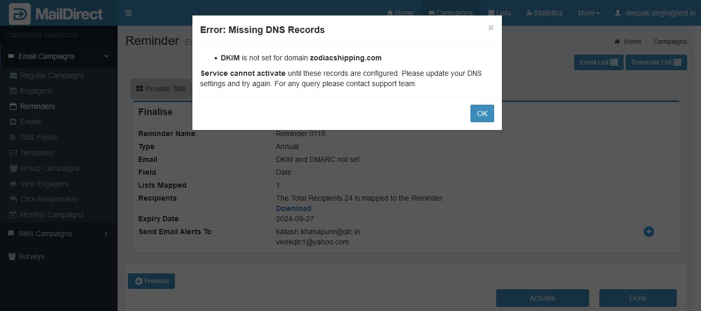The height and width of the screenshot is (311, 701).
Task: Click the Activate button
Action: click(542, 298)
